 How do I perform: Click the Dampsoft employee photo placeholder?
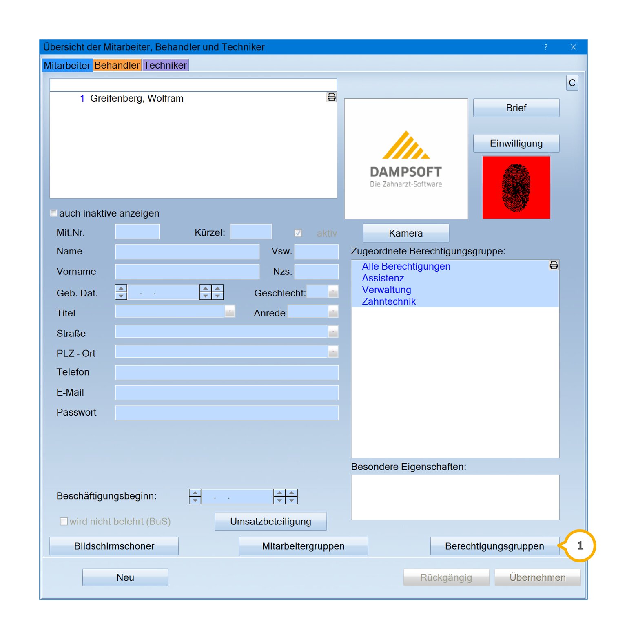[x=406, y=159]
